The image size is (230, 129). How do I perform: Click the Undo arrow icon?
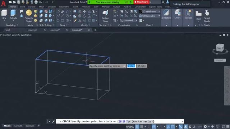coord(41,2)
